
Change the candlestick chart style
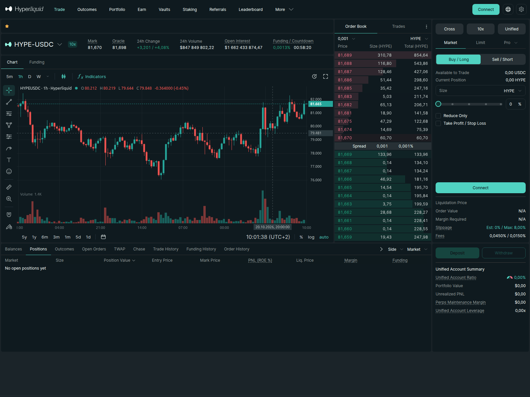[64, 76]
